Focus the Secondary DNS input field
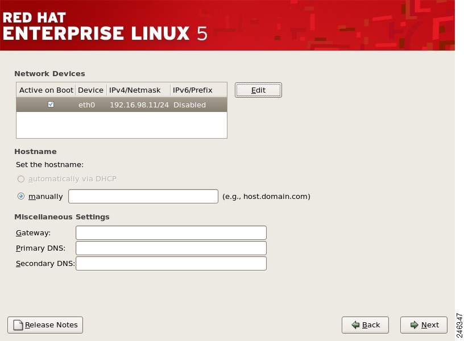 point(171,264)
